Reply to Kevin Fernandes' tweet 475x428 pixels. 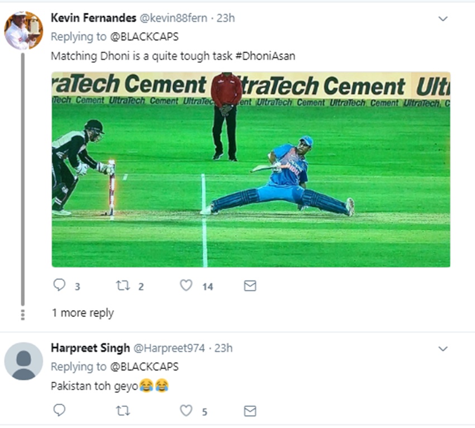(x=59, y=286)
